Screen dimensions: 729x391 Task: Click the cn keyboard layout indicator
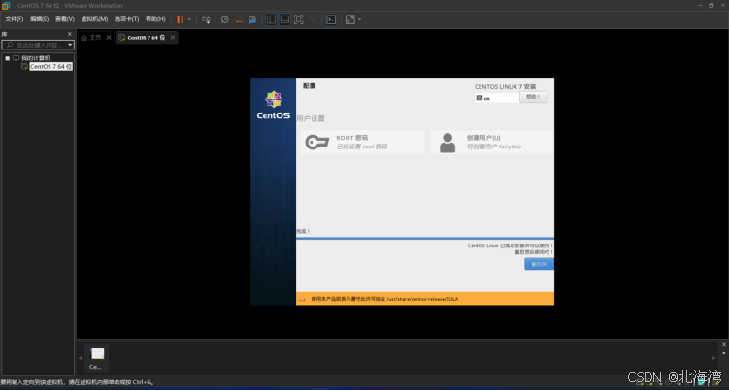point(496,98)
